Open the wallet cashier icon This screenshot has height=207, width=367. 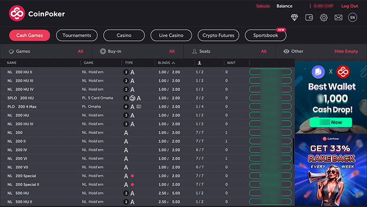click(309, 18)
